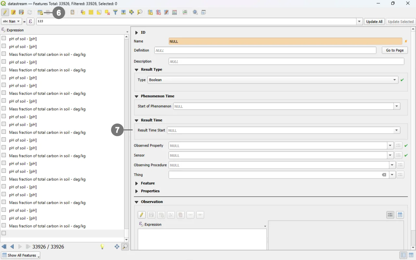
Task: Open the Show All Features filter menu
Action: tap(20, 255)
